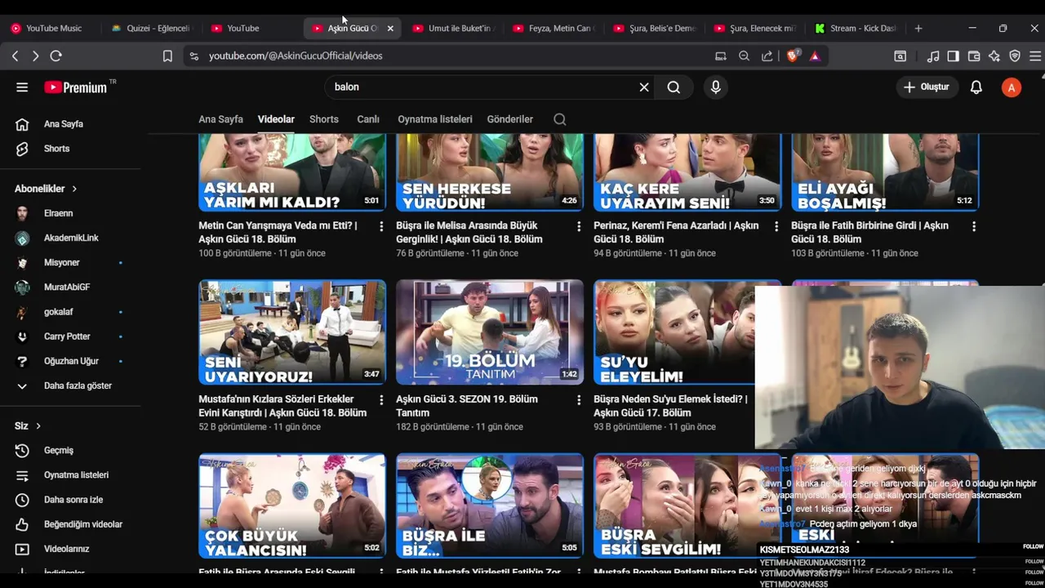Open options for Büşra ile Fatih Birbirine Girdi

point(974,226)
